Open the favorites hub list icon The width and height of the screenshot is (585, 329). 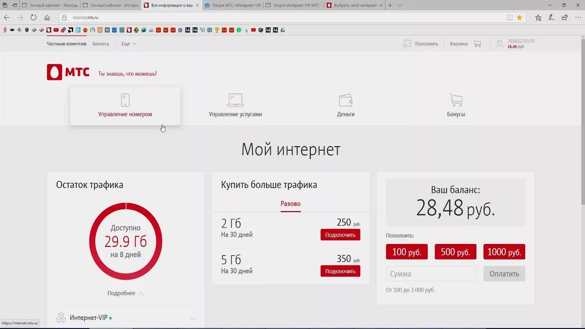point(538,17)
